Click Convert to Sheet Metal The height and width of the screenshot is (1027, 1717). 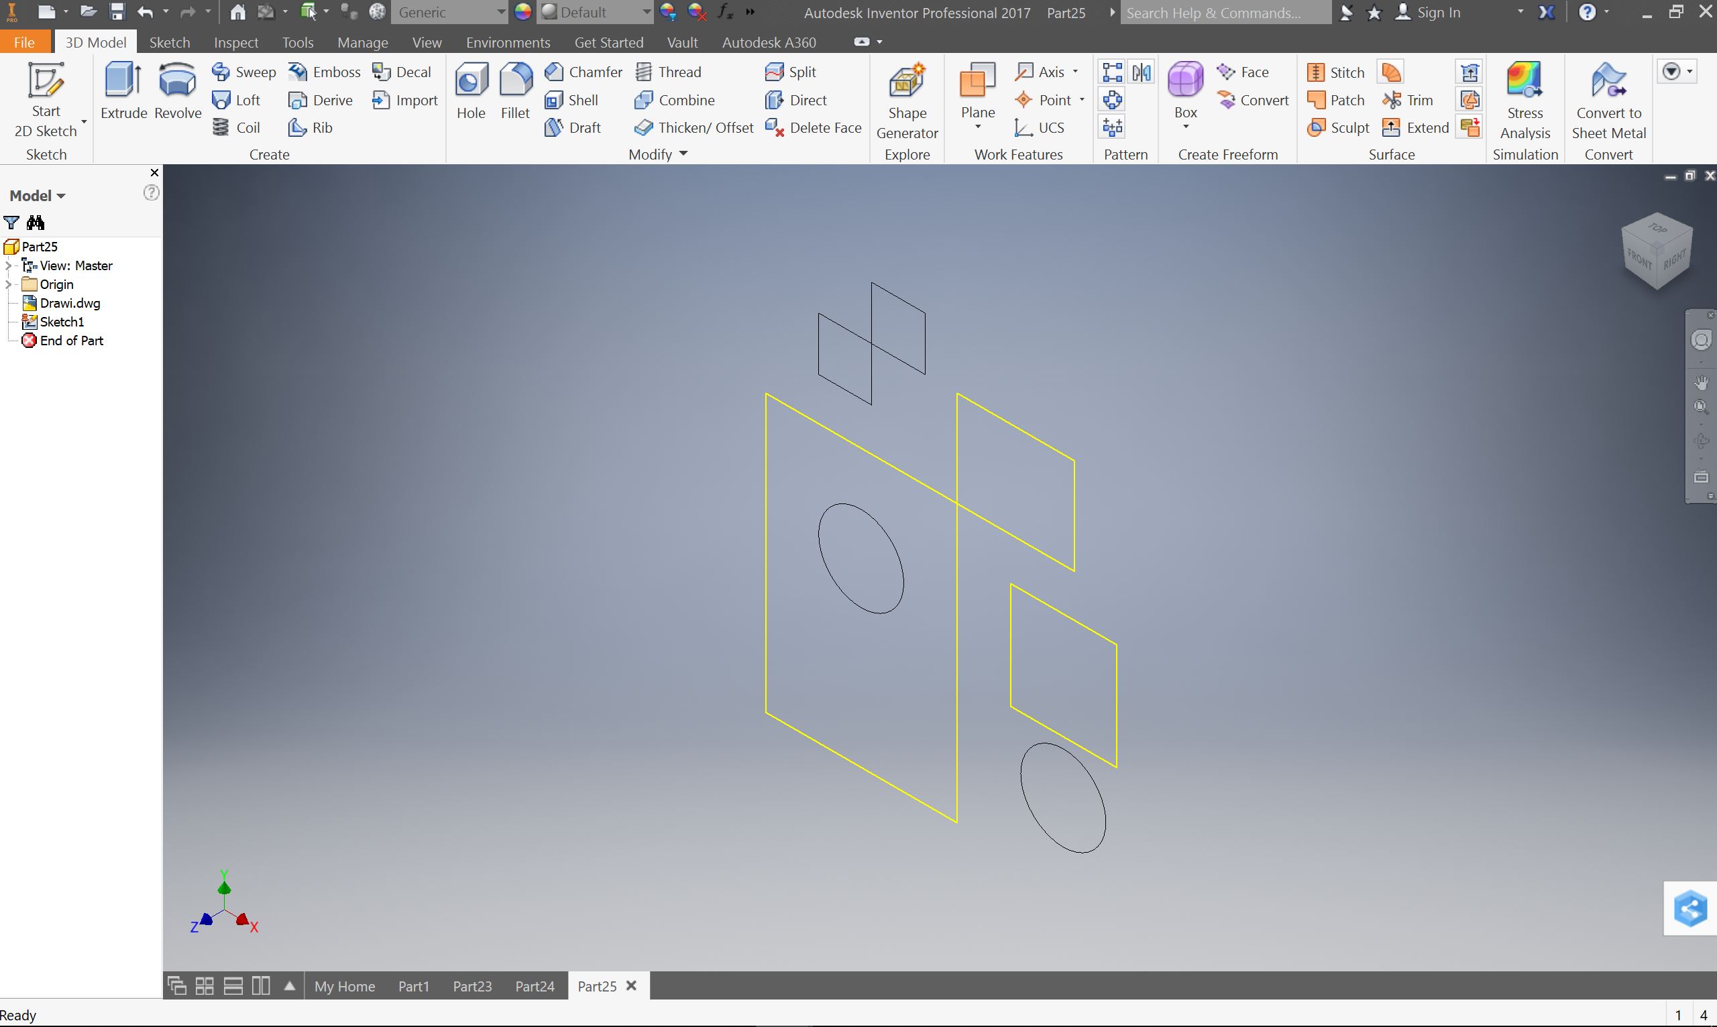point(1608,101)
